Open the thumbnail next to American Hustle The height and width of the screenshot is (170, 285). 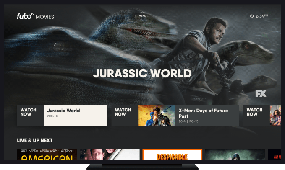[110, 154]
